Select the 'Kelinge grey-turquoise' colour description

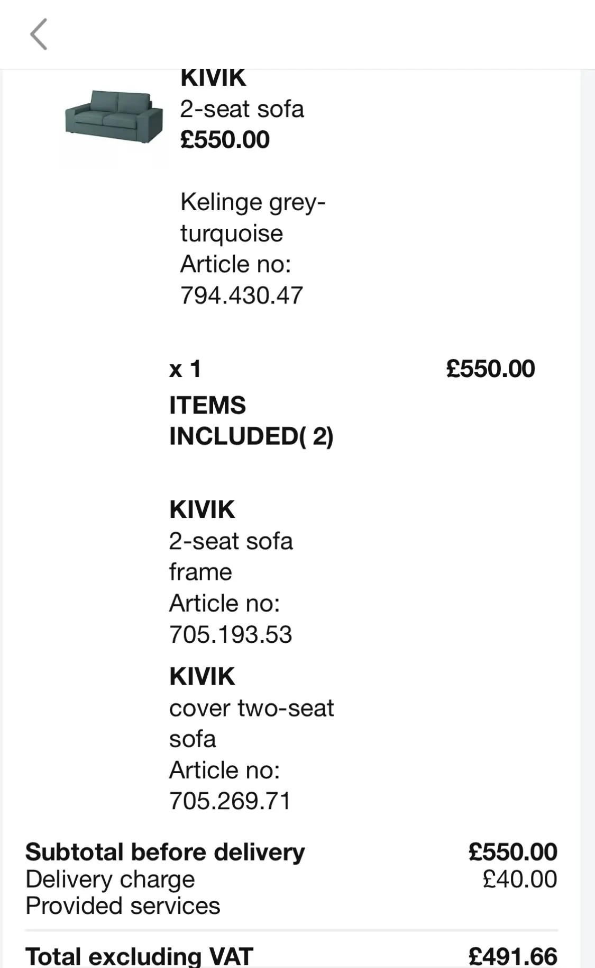tap(252, 217)
